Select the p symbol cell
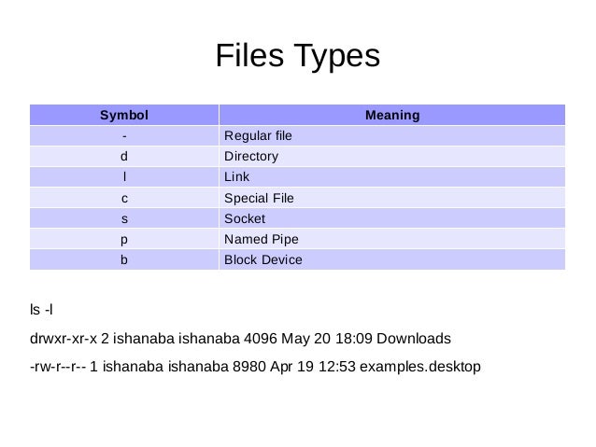 (x=124, y=239)
